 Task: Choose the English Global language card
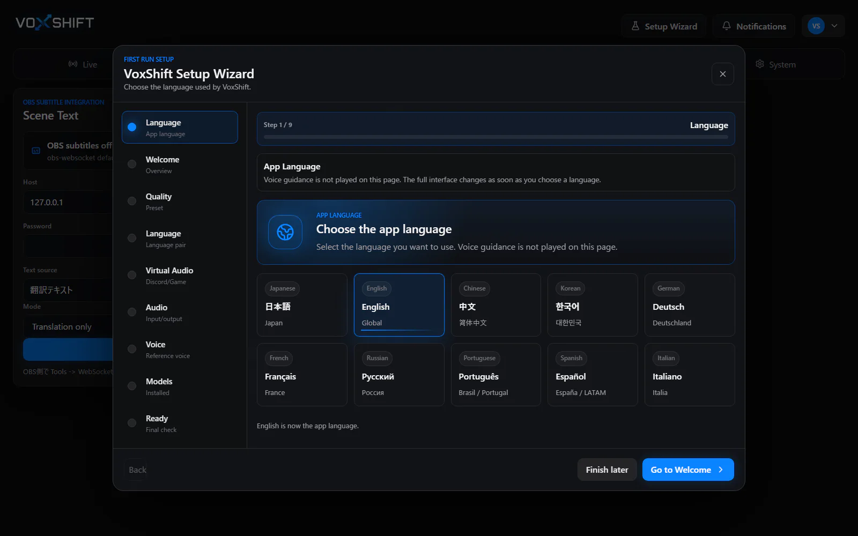click(x=399, y=305)
